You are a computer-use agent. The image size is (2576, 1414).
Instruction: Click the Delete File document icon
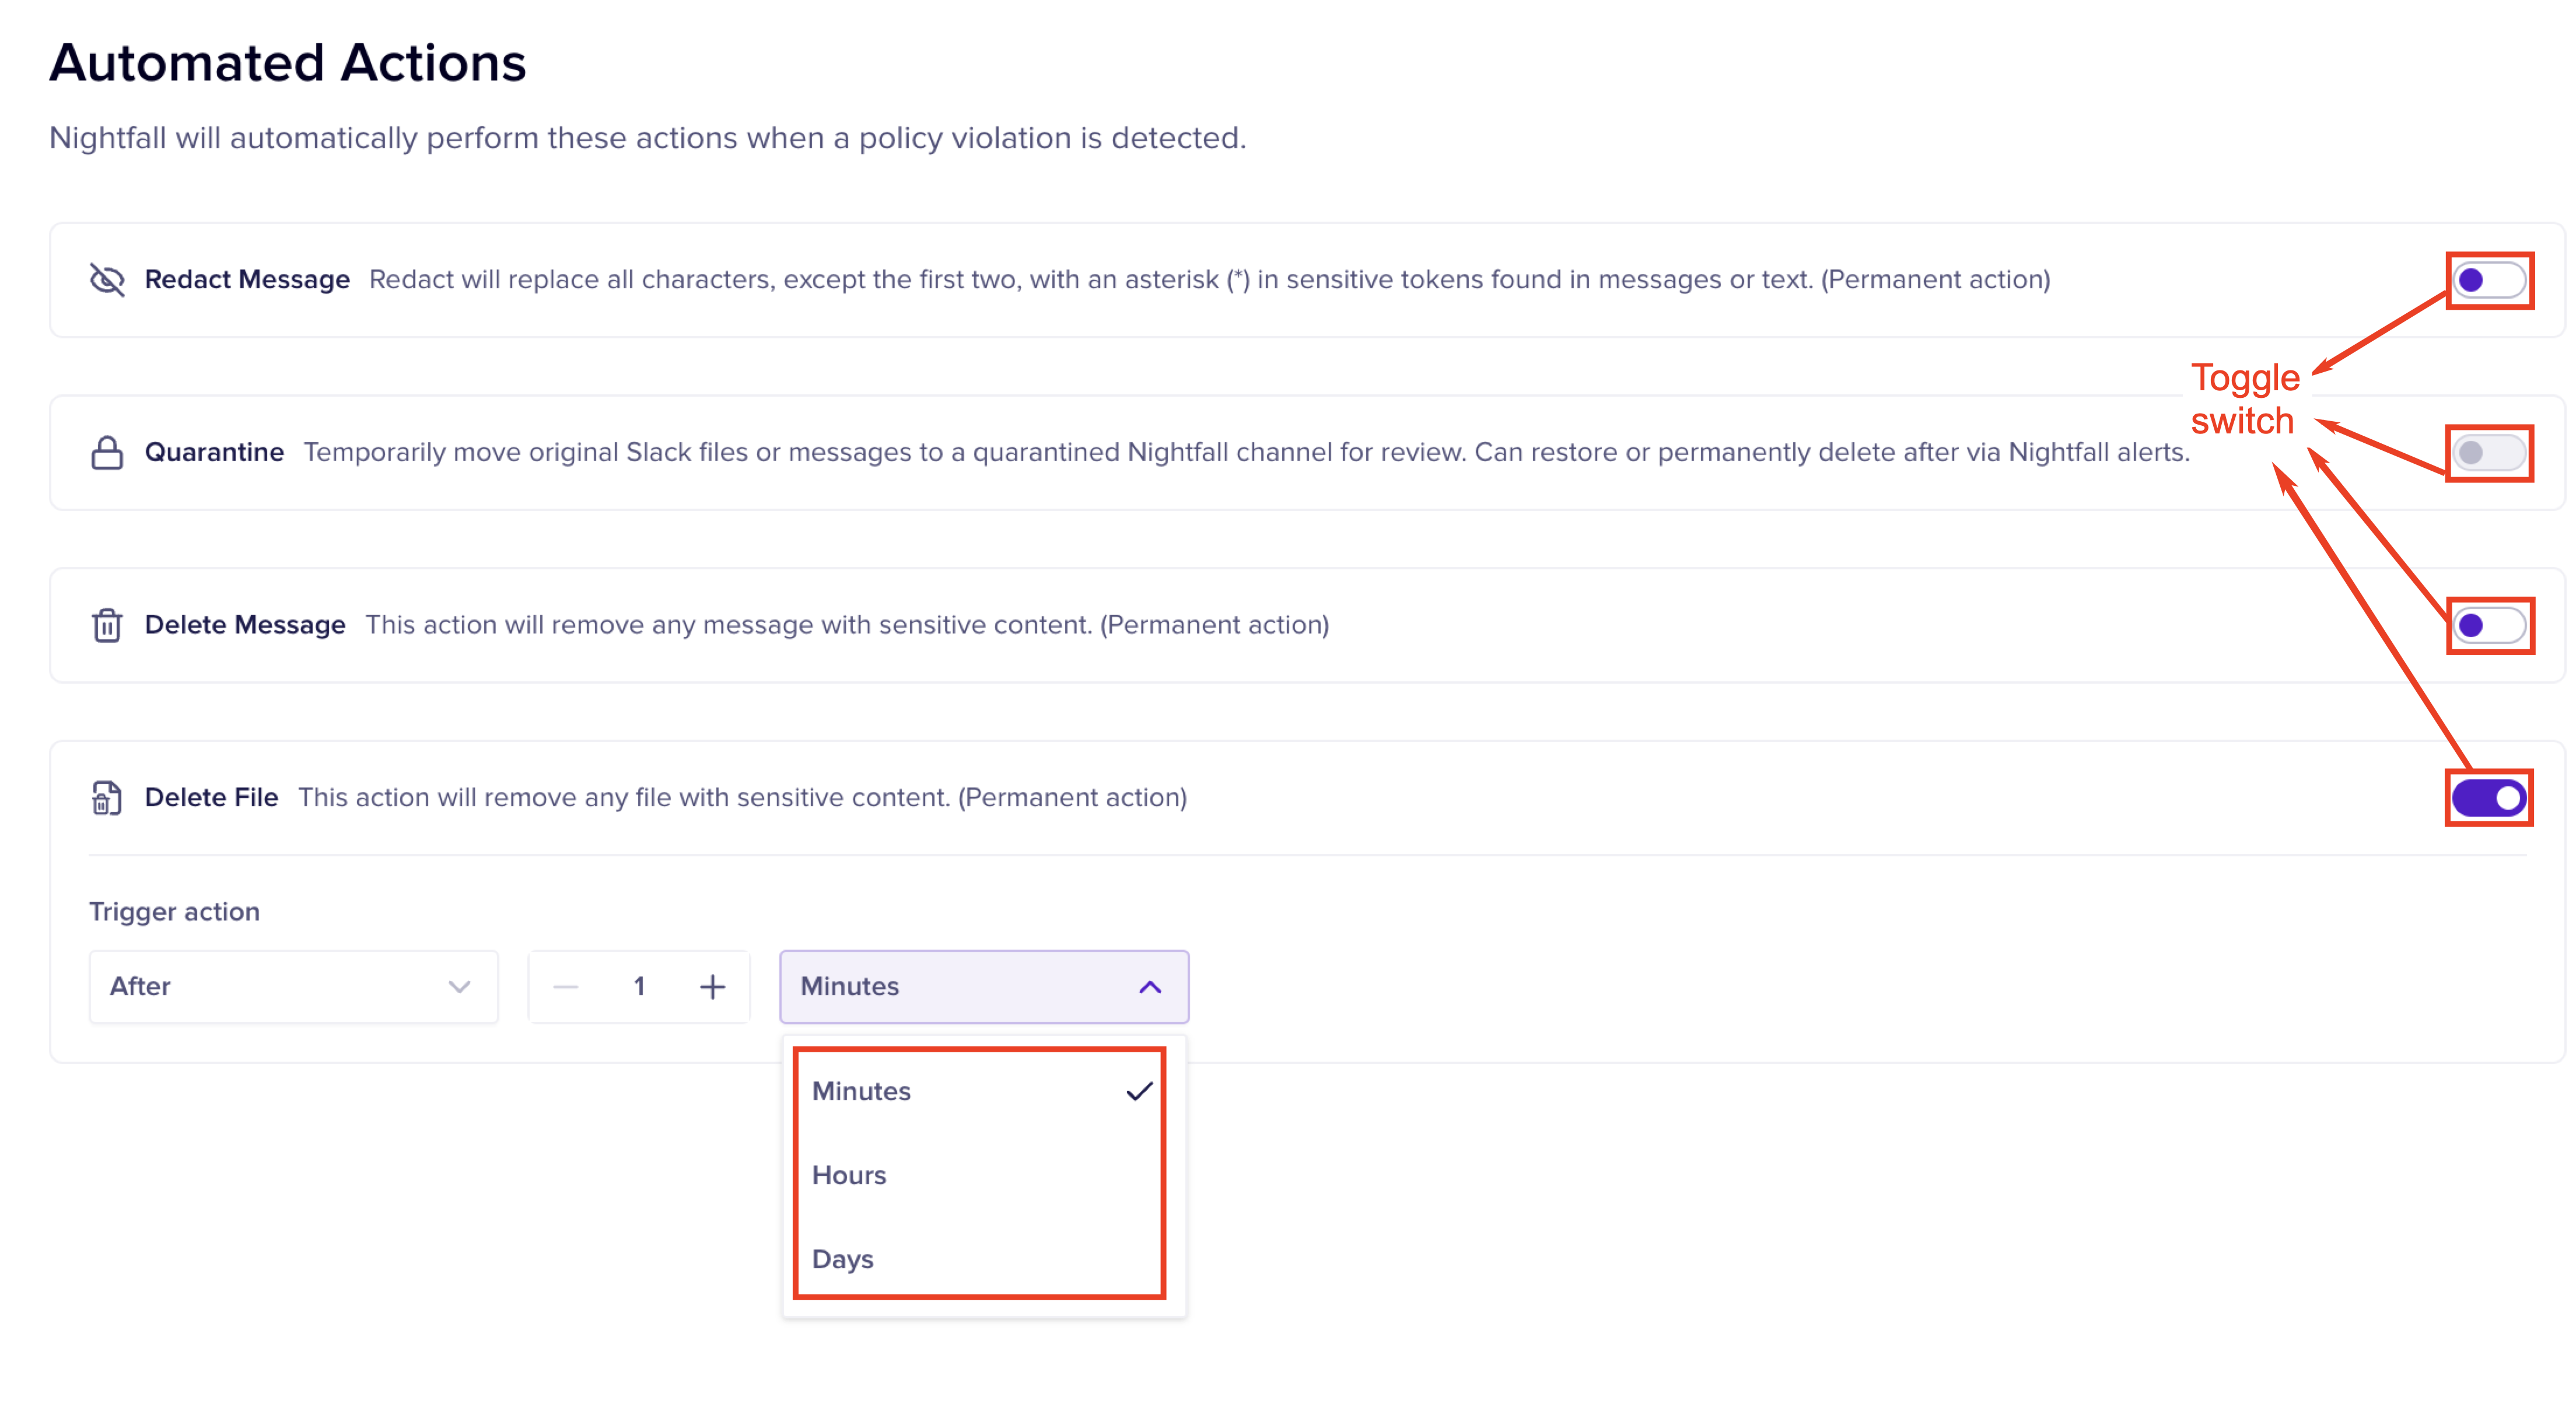tap(107, 798)
